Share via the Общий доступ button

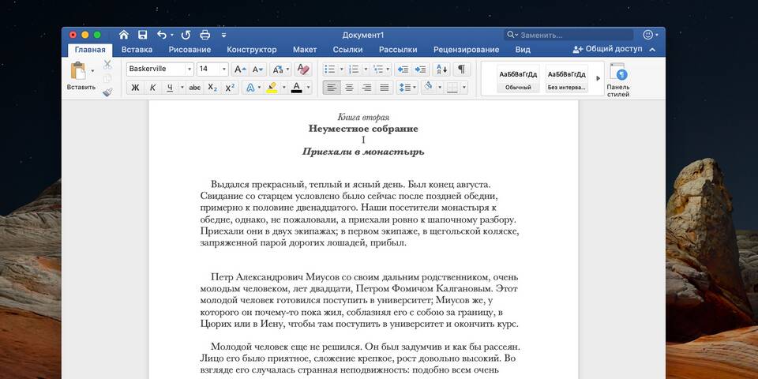607,49
